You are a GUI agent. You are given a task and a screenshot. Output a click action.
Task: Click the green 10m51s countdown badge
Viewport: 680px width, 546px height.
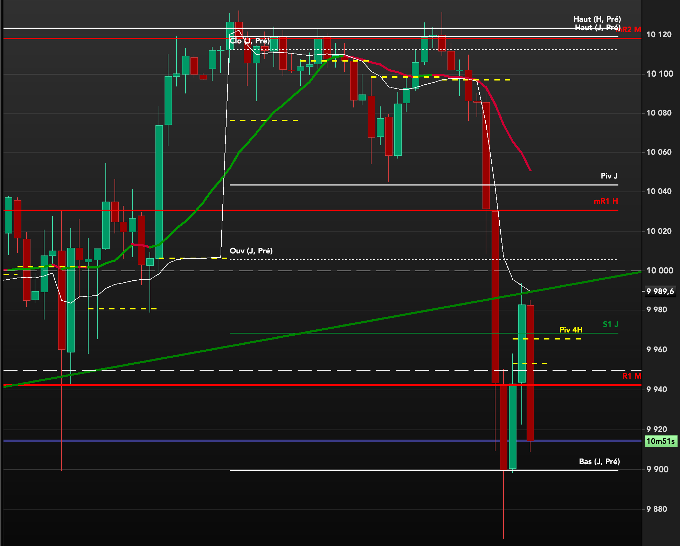pyautogui.click(x=660, y=441)
